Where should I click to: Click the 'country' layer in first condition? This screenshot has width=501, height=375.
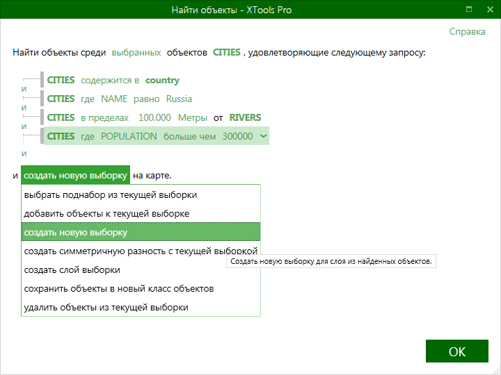(162, 80)
